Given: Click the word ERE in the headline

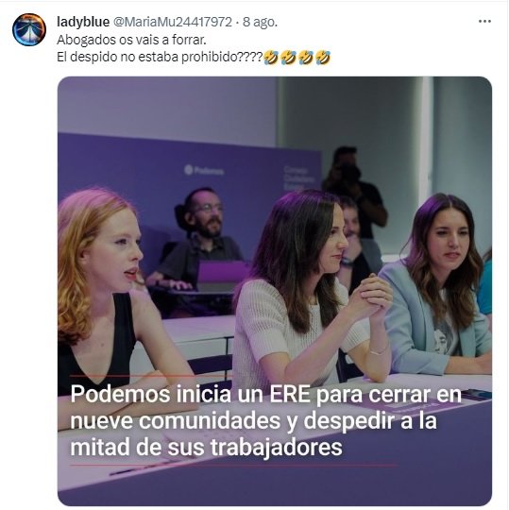Looking at the screenshot, I should [x=290, y=394].
